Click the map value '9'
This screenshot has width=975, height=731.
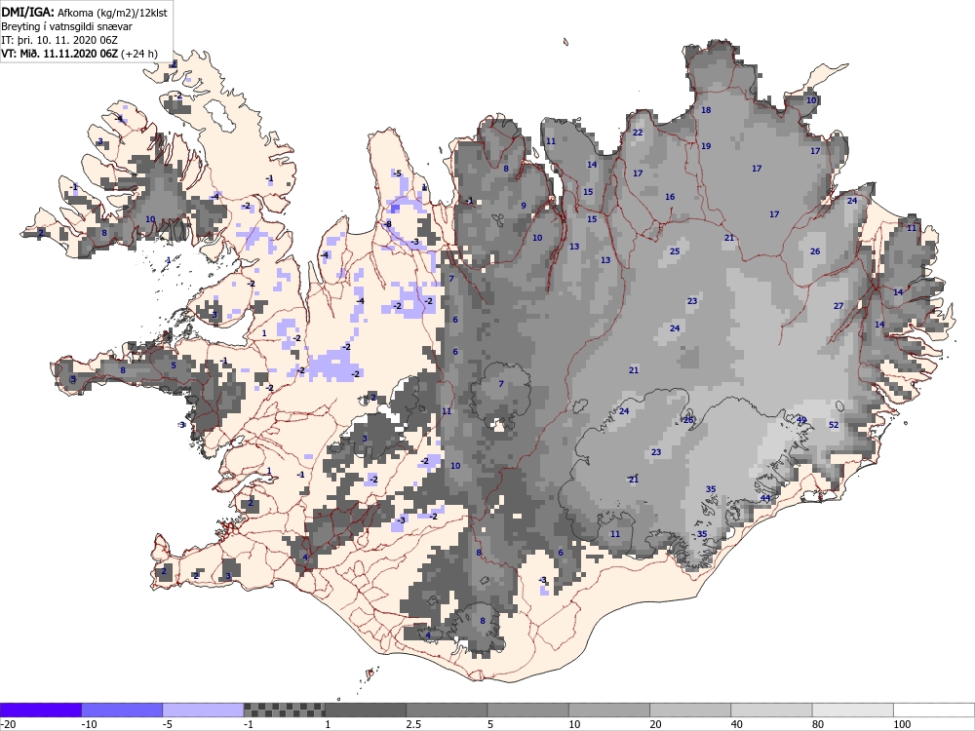tap(524, 206)
